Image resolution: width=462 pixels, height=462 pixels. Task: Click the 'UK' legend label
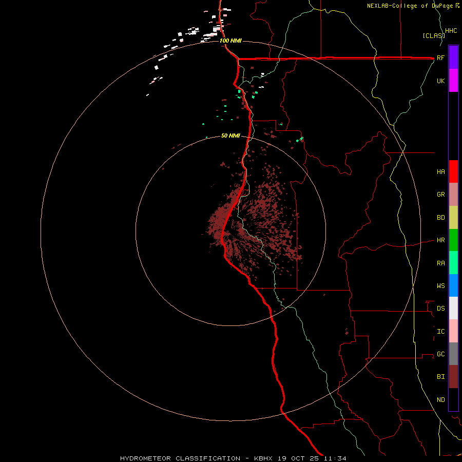[440, 81]
